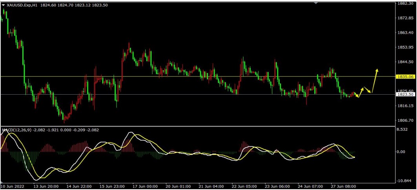Click the small triangle before XAUUSD.Exp,H1

pyautogui.click(x=4, y=5)
